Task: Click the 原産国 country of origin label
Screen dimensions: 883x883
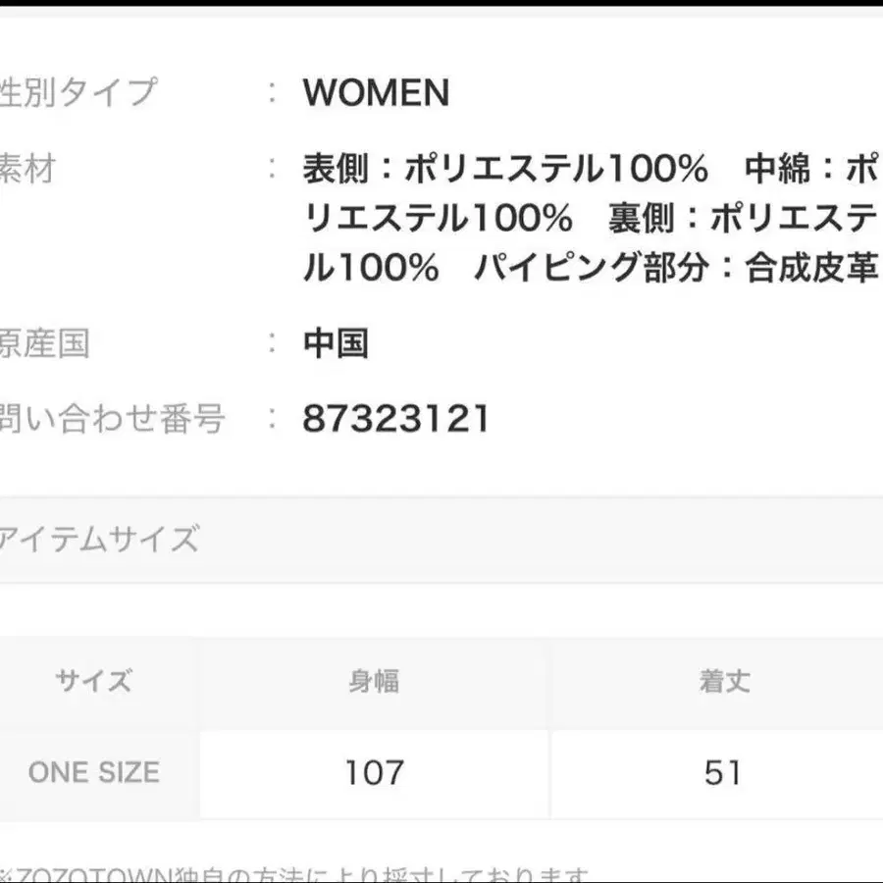Action: coord(45,343)
